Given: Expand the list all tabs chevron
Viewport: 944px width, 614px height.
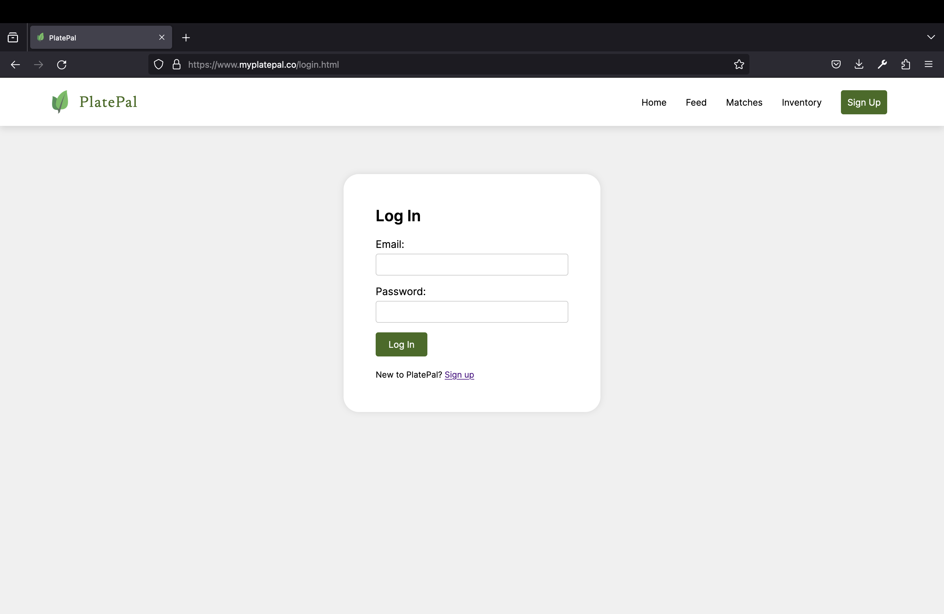Looking at the screenshot, I should pos(931,37).
